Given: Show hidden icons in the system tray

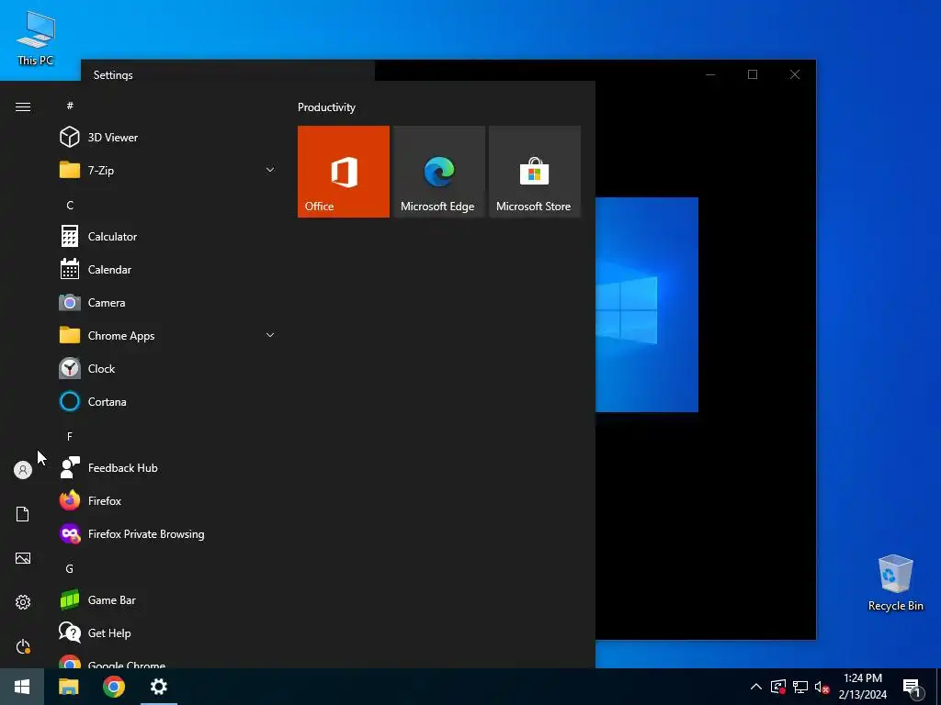Looking at the screenshot, I should click(756, 687).
